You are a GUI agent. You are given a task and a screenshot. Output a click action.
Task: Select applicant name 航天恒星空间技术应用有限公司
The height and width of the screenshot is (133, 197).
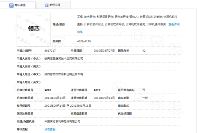point(64,59)
